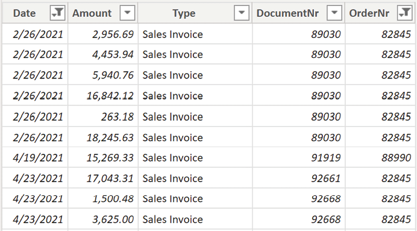
Task: Select the date in the 17,043.31 row
Action: point(35,179)
